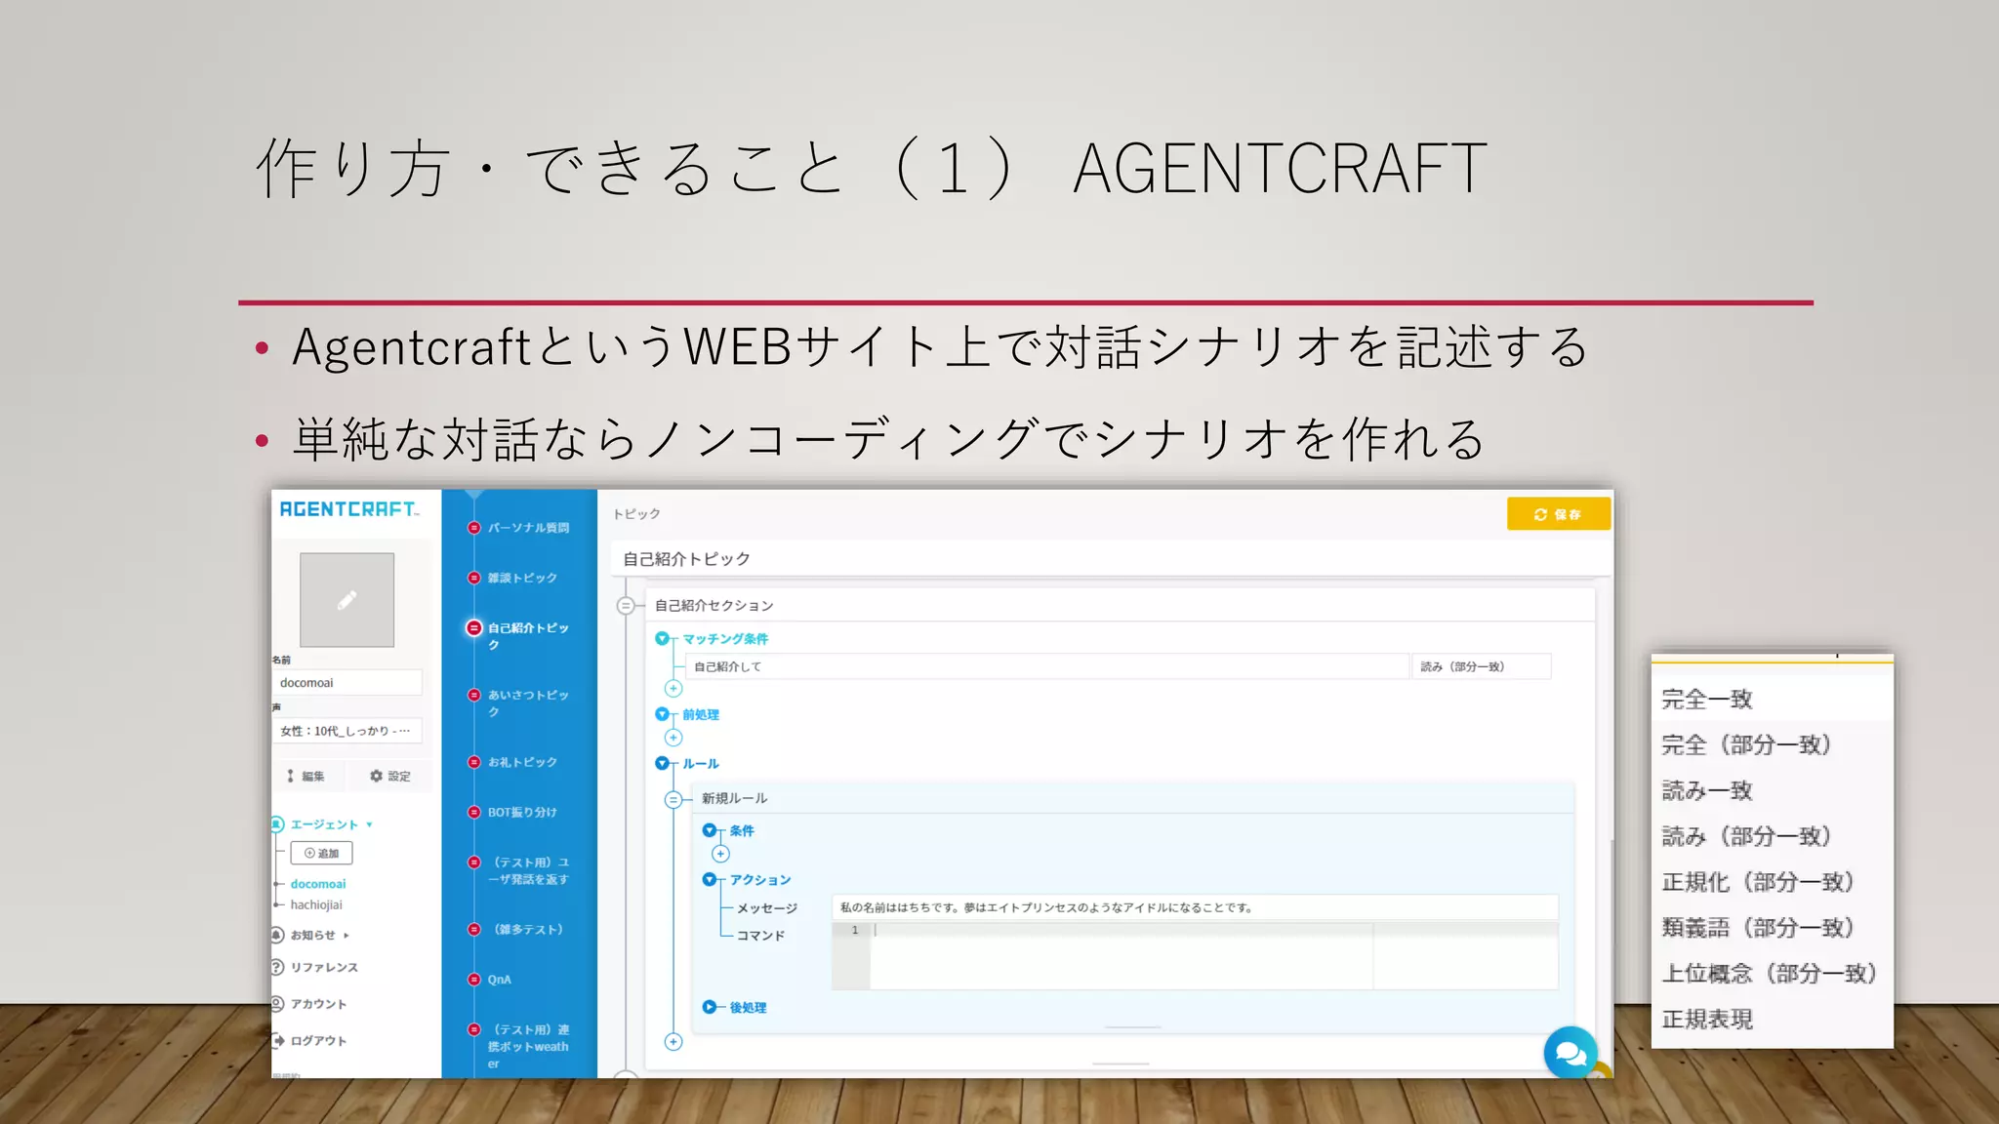Click the topic title 自己紹介トピック field
This screenshot has height=1124, width=1999.
pos(1111,559)
